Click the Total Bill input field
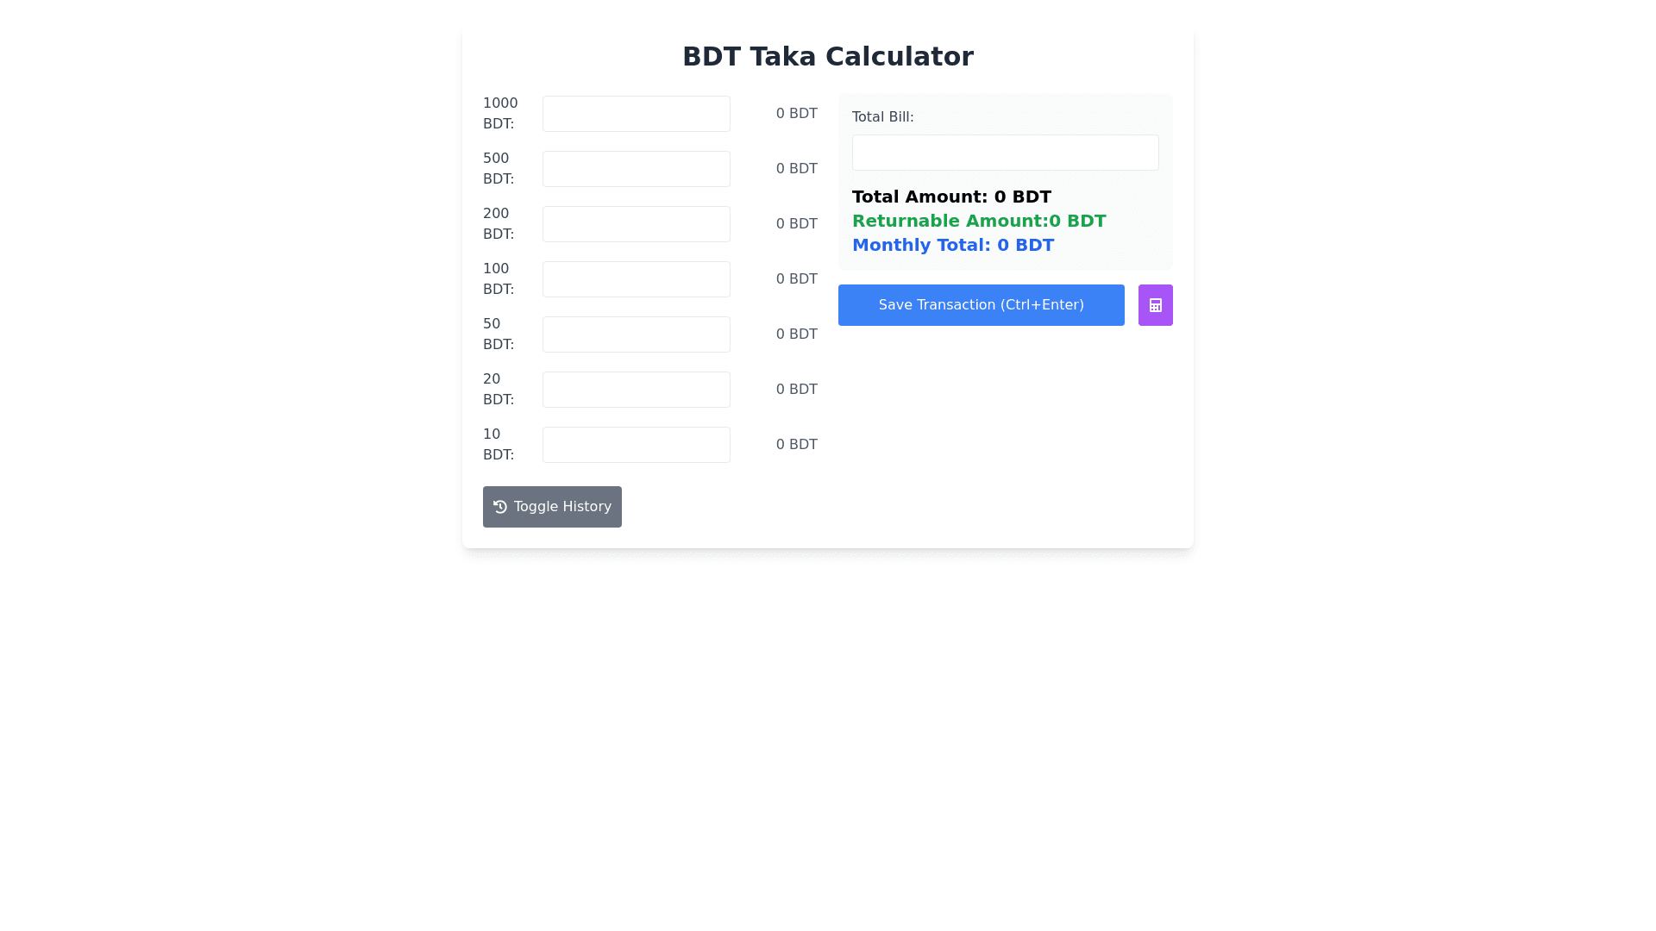 pyautogui.click(x=1005, y=153)
